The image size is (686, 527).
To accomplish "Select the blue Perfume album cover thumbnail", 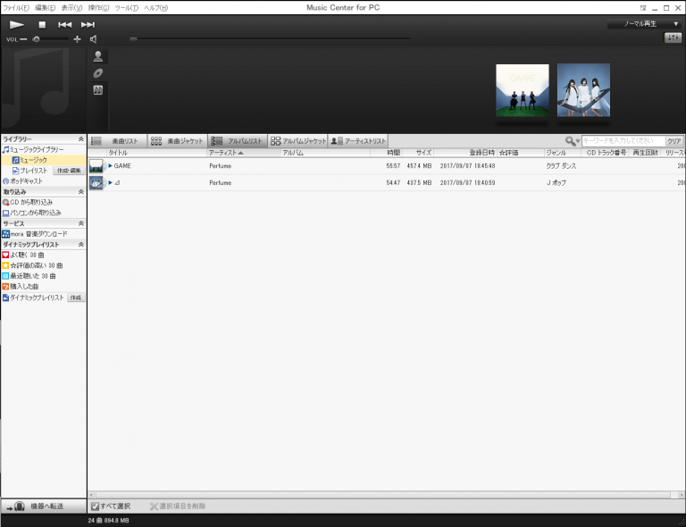I will (583, 90).
